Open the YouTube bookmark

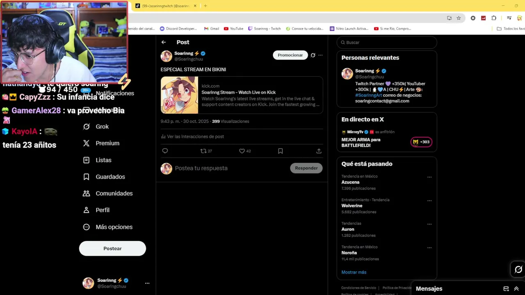(x=234, y=29)
